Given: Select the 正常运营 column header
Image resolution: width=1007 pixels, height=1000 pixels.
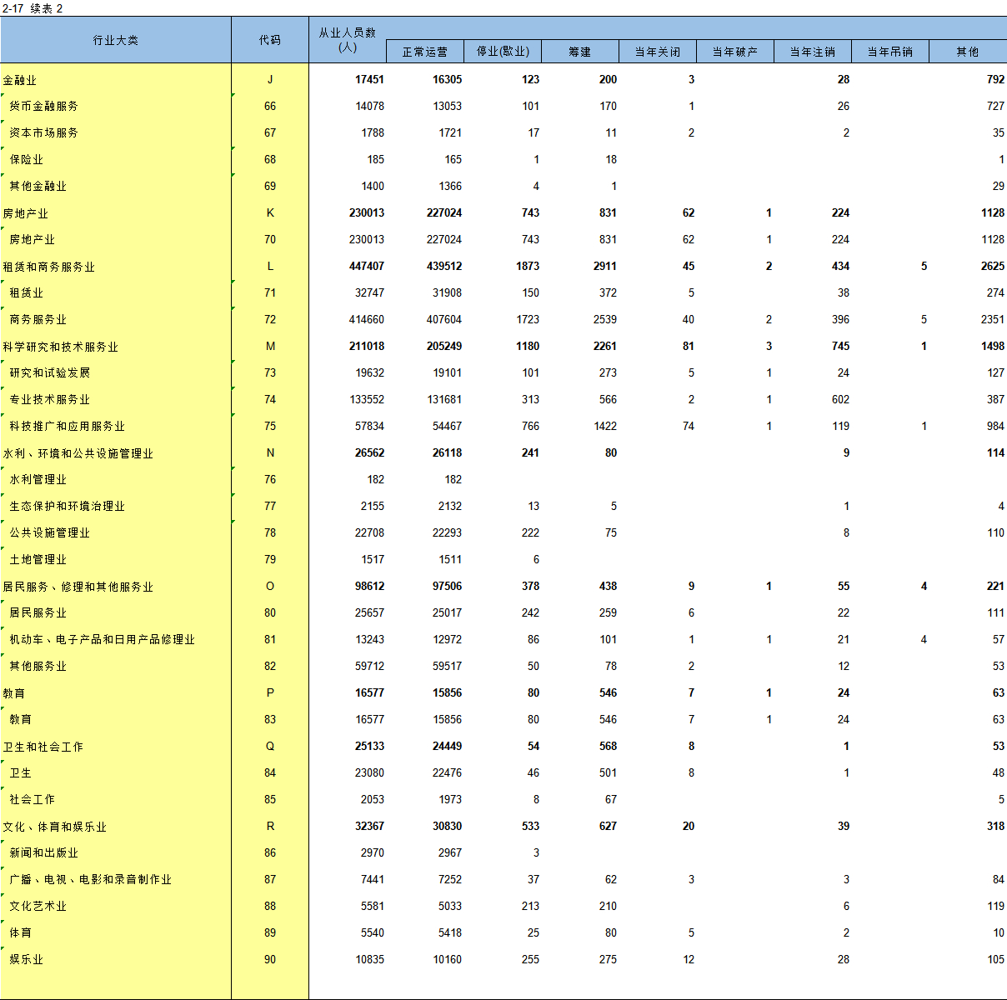Looking at the screenshot, I should point(425,52).
